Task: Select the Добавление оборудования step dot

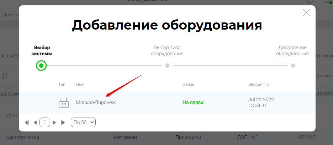Action: [293, 66]
